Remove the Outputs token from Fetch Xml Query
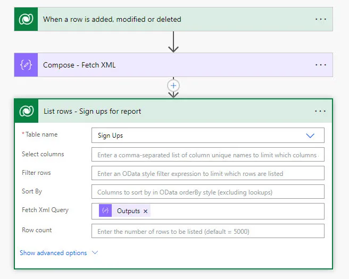Image resolution: width=349 pixels, height=279 pixels. click(146, 211)
